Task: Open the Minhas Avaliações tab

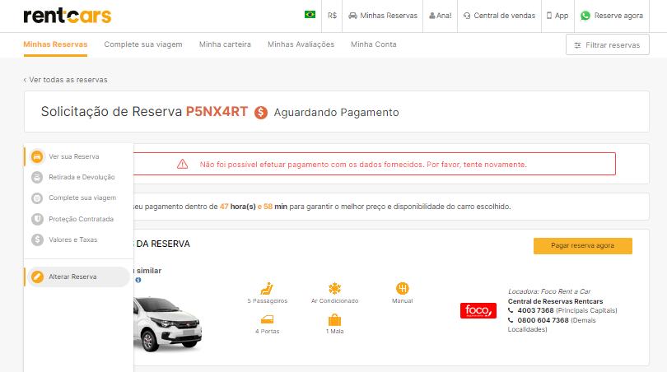Action: tap(301, 44)
